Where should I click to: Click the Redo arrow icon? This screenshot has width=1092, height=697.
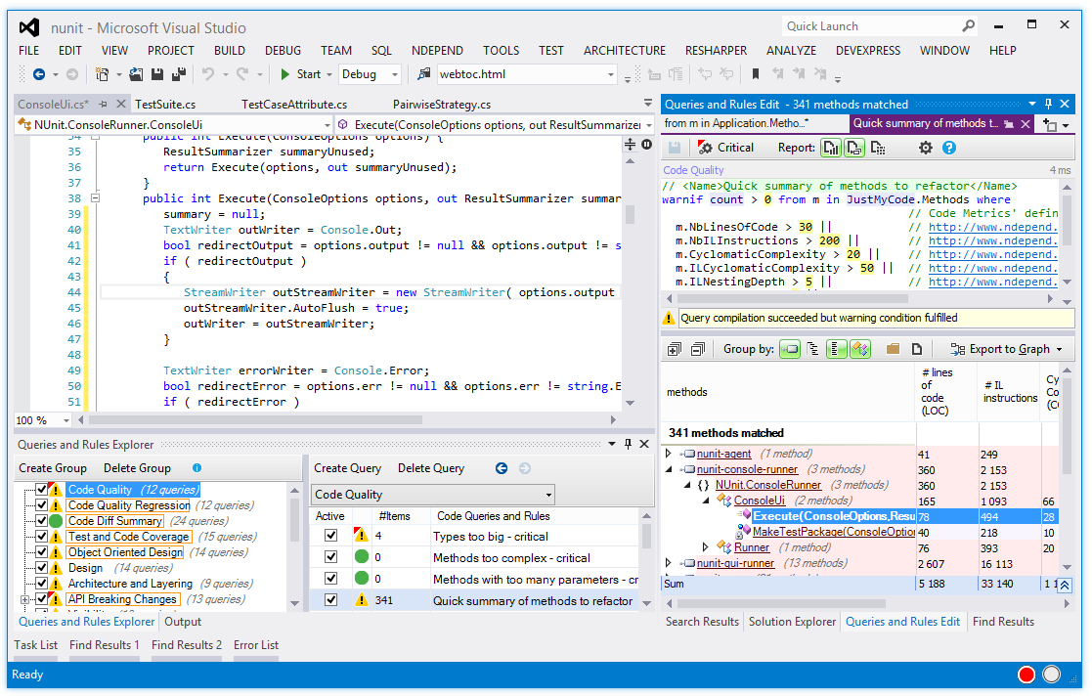(242, 74)
